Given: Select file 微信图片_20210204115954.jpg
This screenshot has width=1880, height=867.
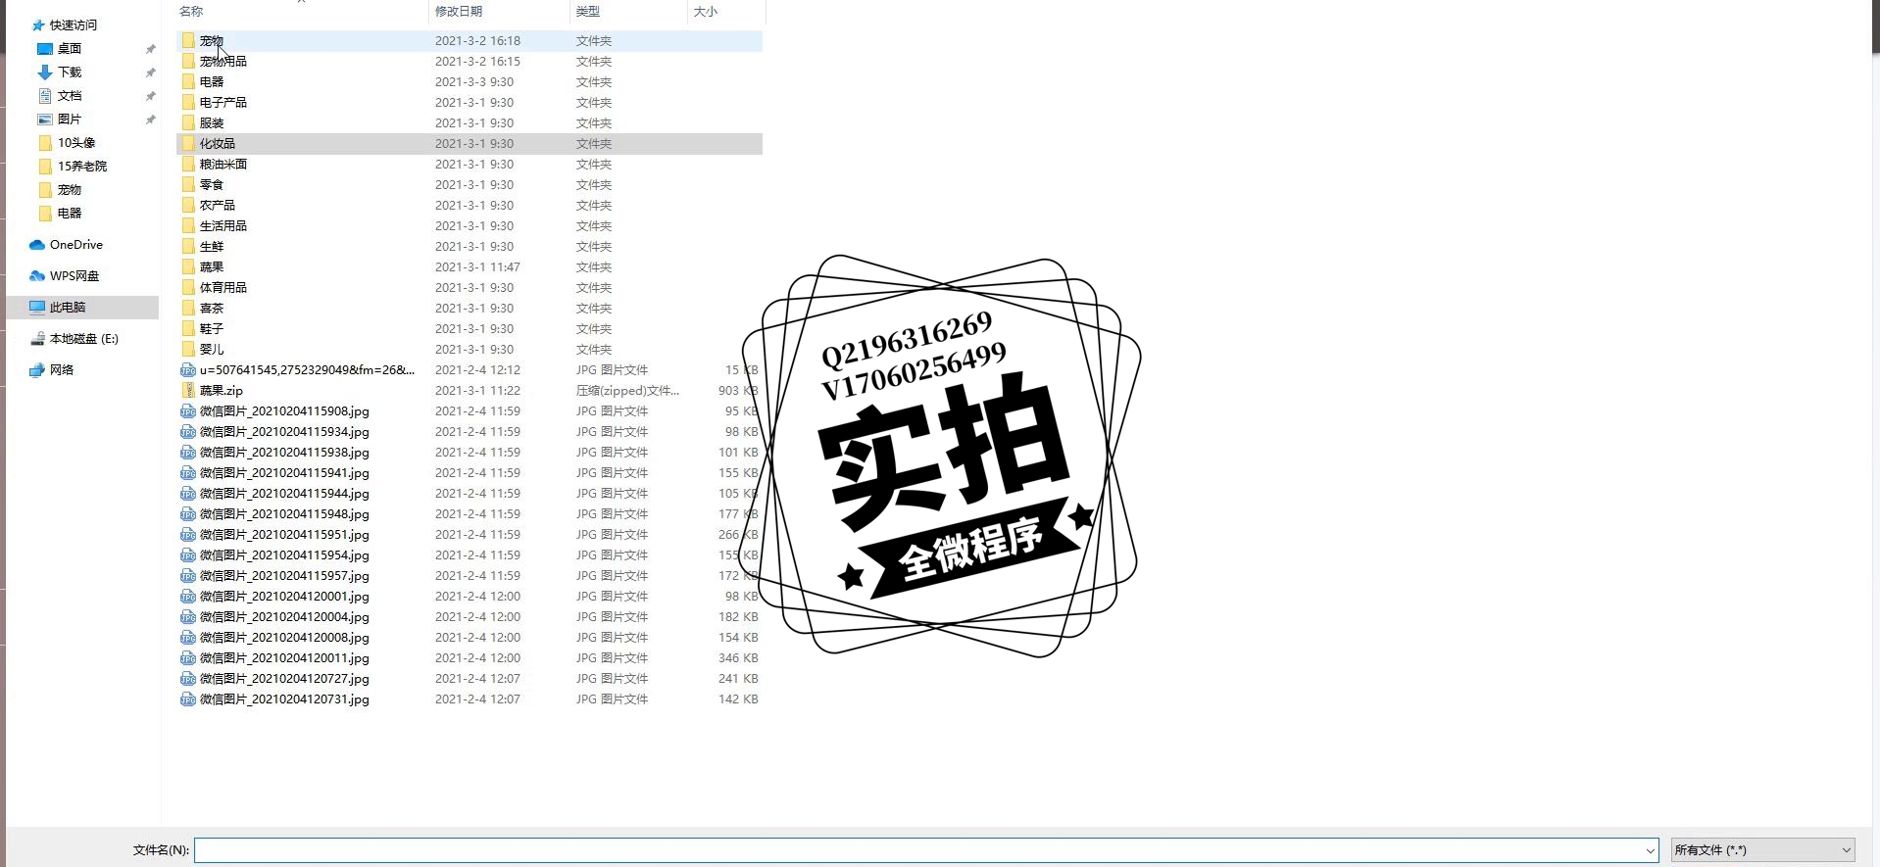Looking at the screenshot, I should click(470, 555).
